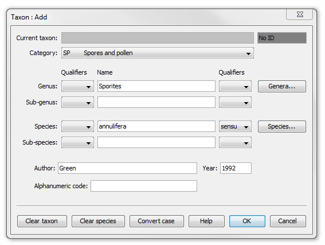Image resolution: width=325 pixels, height=245 pixels.
Task: Expand the Species left qualifier dropdown
Action: [77, 126]
